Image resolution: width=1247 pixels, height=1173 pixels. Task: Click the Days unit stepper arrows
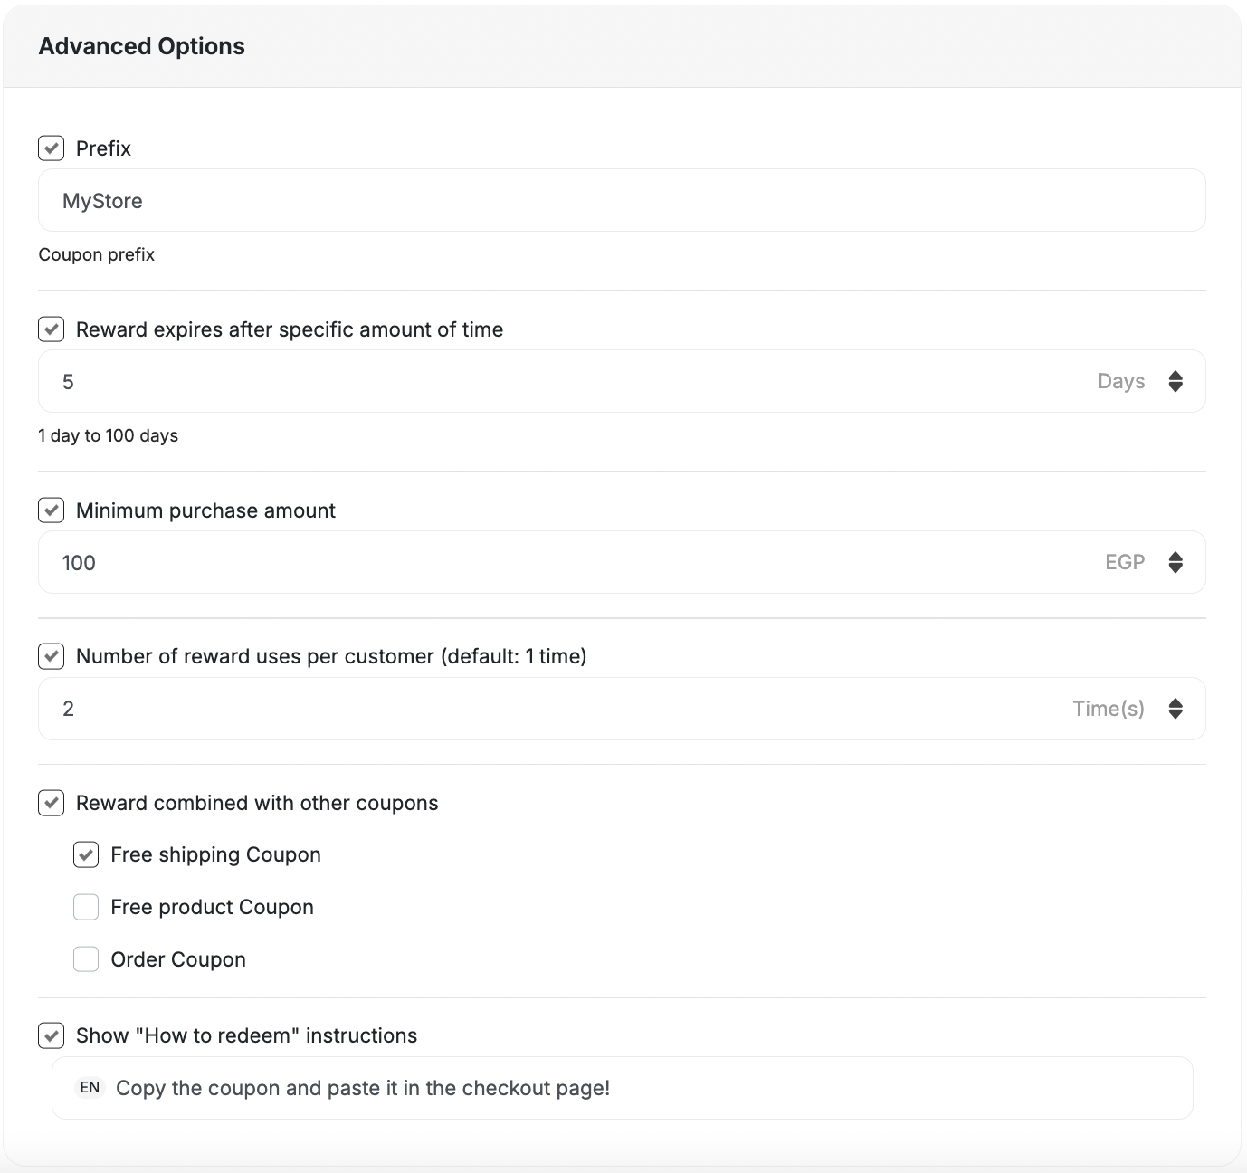(x=1176, y=381)
